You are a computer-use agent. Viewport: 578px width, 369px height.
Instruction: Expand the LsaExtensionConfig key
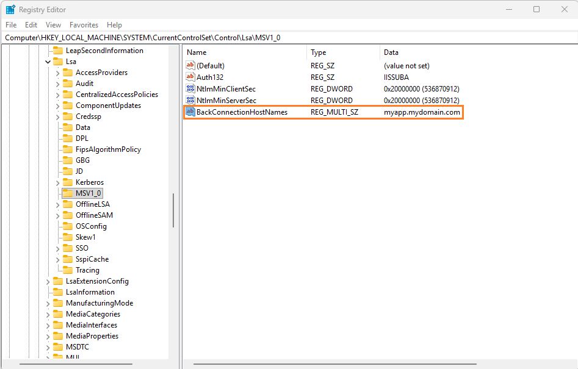point(48,282)
